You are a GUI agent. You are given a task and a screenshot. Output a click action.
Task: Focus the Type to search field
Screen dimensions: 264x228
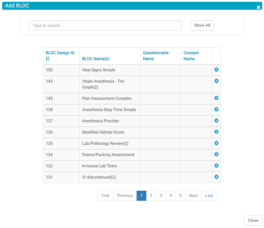(x=105, y=25)
